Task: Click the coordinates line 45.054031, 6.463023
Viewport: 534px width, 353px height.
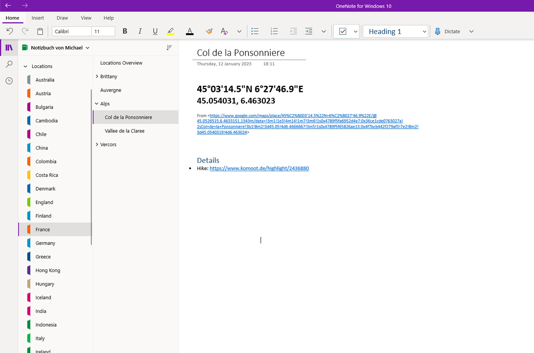Action: [x=236, y=101]
